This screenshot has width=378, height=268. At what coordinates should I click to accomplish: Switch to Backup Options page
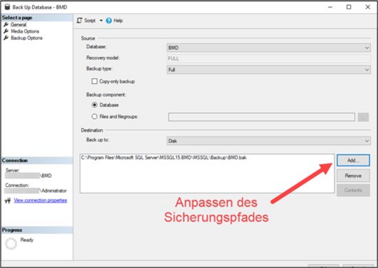(26, 38)
